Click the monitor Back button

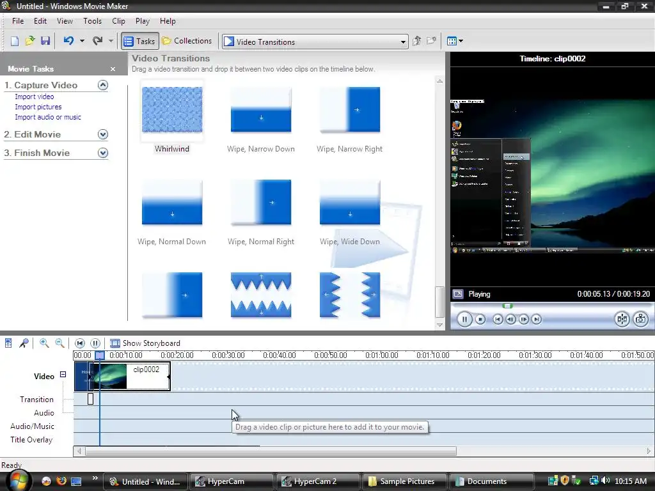[498, 320]
